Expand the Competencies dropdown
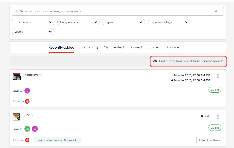The image size is (234, 148). pyautogui.click(x=78, y=22)
